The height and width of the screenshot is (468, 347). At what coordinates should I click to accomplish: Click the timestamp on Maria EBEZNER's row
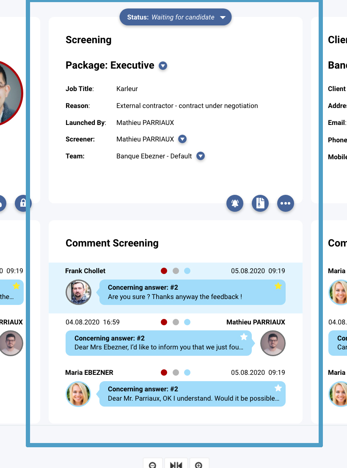258,372
